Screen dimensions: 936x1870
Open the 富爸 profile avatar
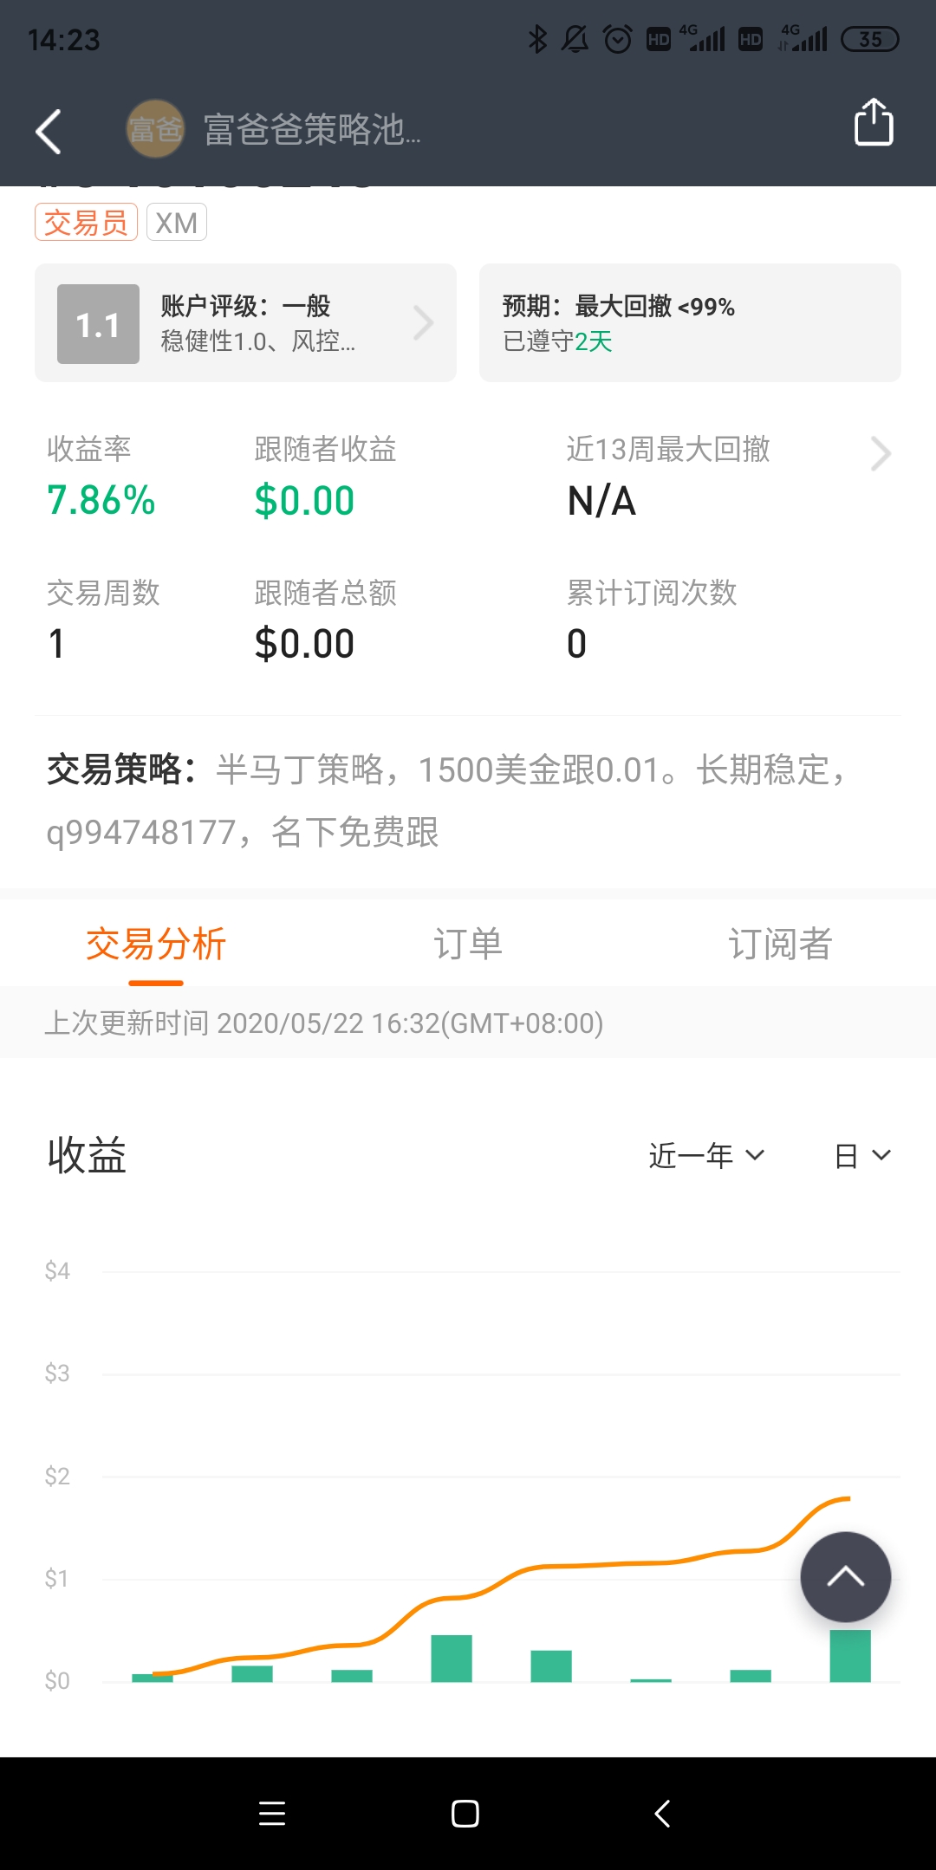[155, 129]
